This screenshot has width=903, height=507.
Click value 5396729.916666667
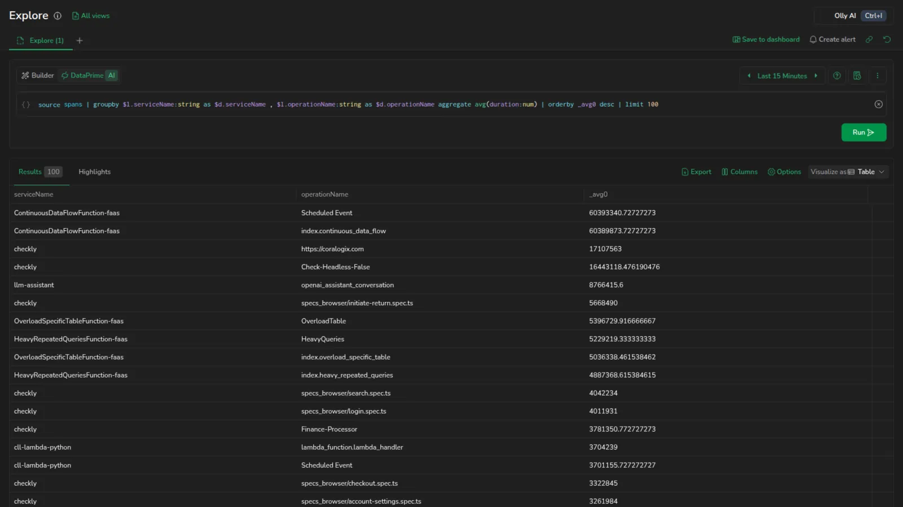(622, 321)
